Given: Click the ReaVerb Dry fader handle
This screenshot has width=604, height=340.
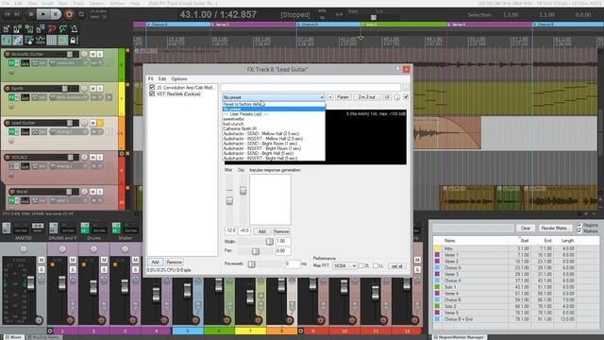Looking at the screenshot, I should click(243, 191).
